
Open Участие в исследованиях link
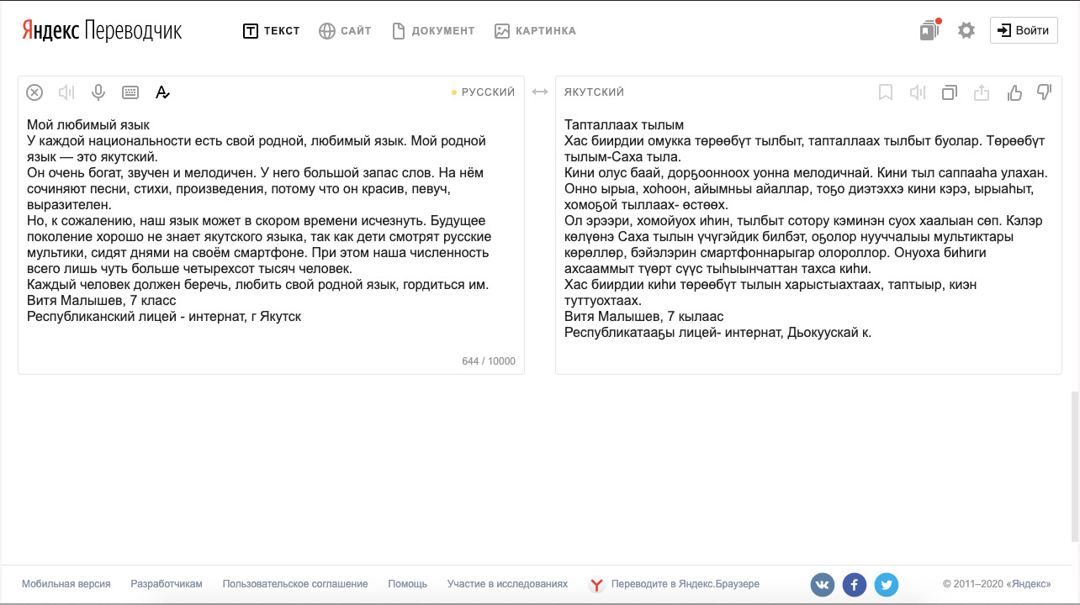point(507,584)
